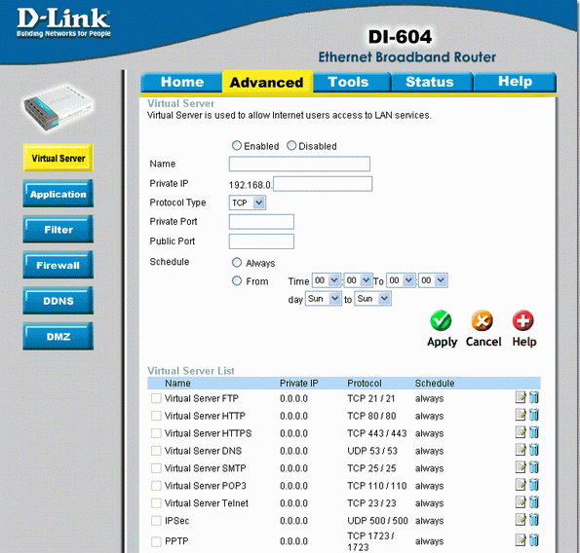Edit the PPTP entry

click(x=521, y=540)
